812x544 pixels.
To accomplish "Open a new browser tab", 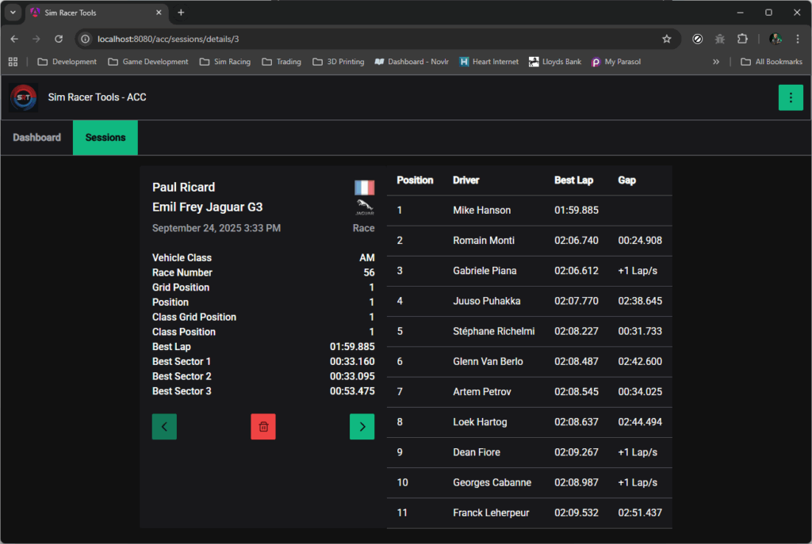I will pos(181,13).
